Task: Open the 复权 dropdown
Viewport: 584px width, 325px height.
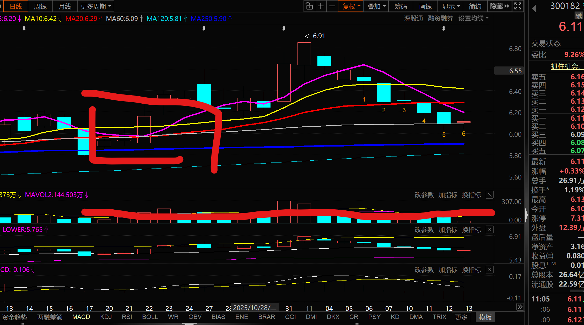Action: (351, 6)
